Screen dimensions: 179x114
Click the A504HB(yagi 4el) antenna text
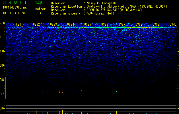(x=100, y=13)
